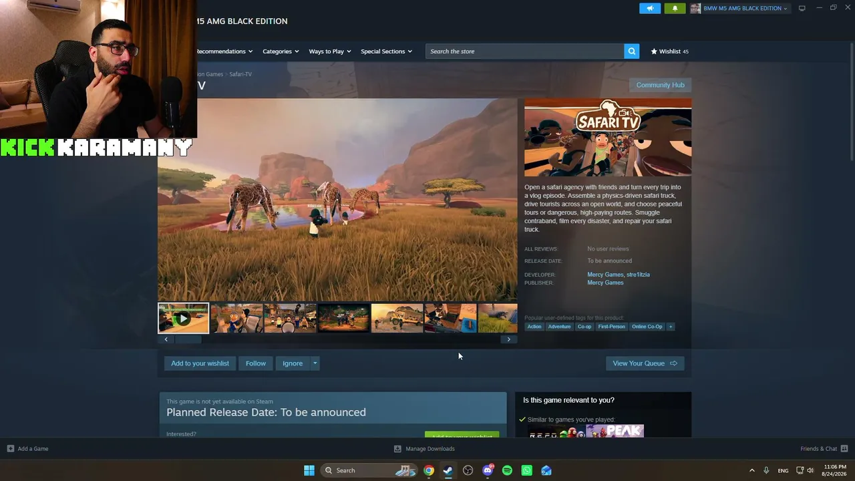Select the safari truck screenshot thumbnail
855x481 pixels.
tap(397, 318)
